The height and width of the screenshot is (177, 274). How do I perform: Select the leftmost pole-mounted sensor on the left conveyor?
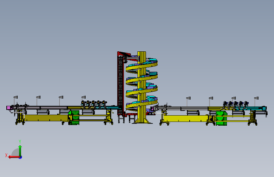pos(15,97)
